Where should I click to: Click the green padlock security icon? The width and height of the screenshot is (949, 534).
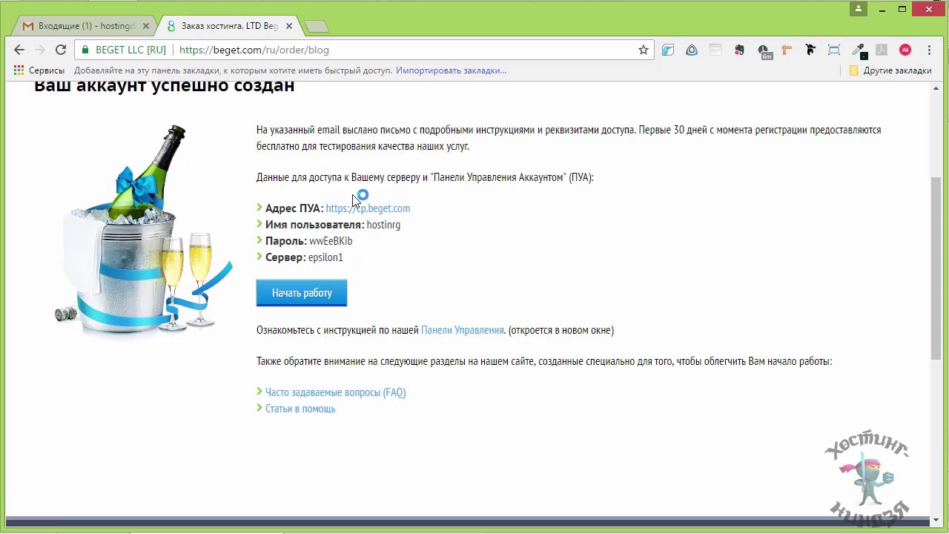85,50
